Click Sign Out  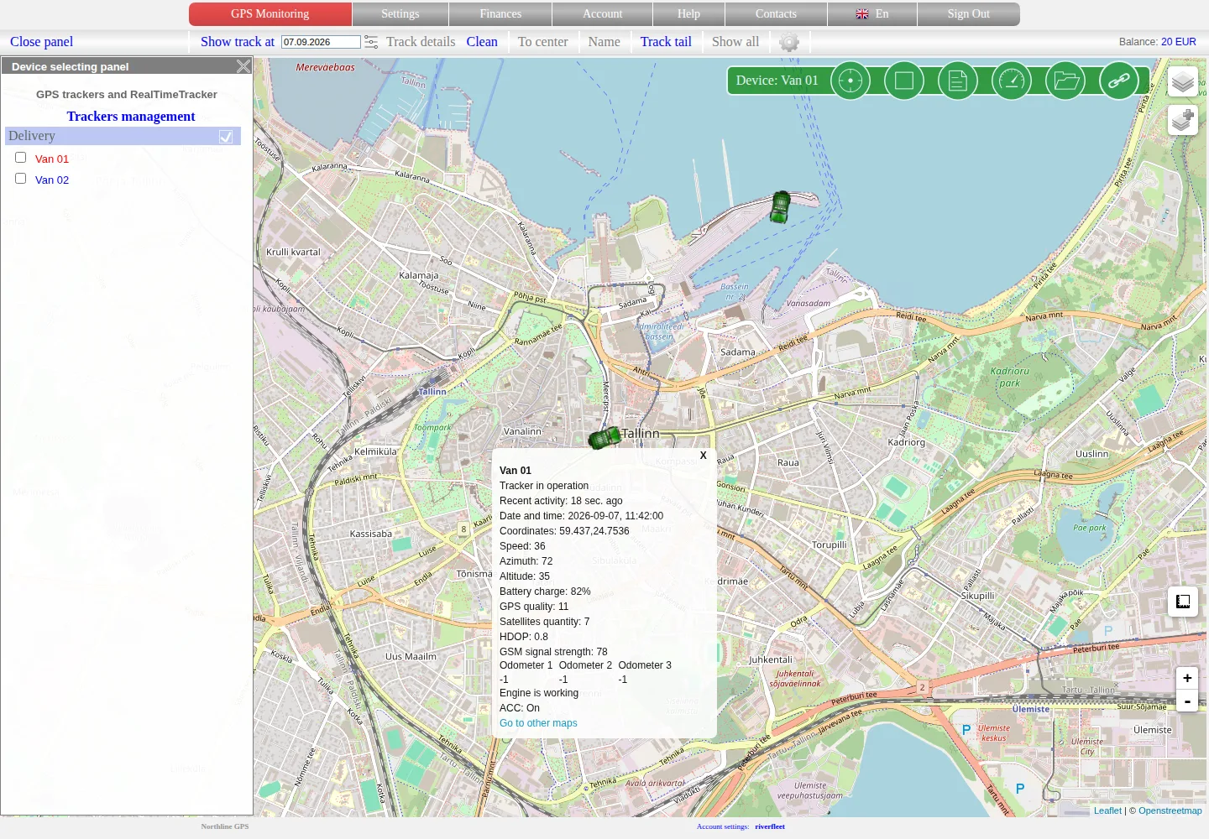(968, 14)
